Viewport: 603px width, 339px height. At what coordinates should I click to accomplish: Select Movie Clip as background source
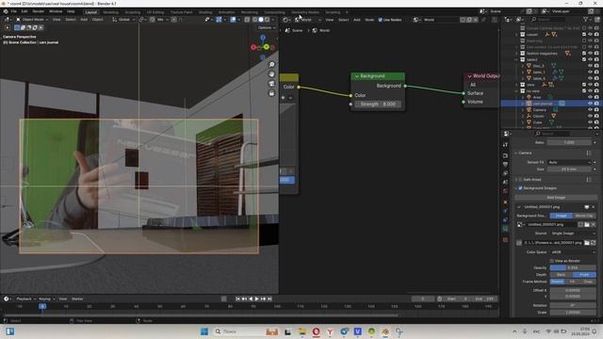(584, 216)
